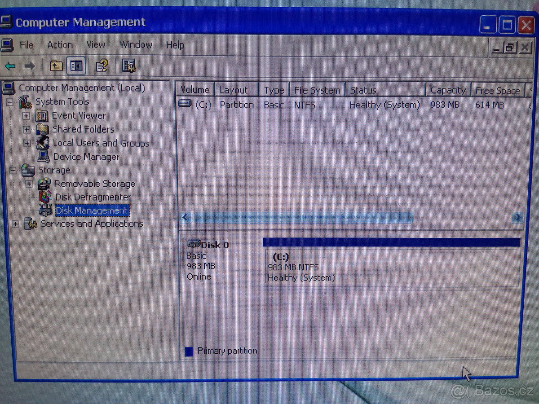Click the rightmost toolbar settings icon
The image size is (539, 404).
tap(129, 66)
